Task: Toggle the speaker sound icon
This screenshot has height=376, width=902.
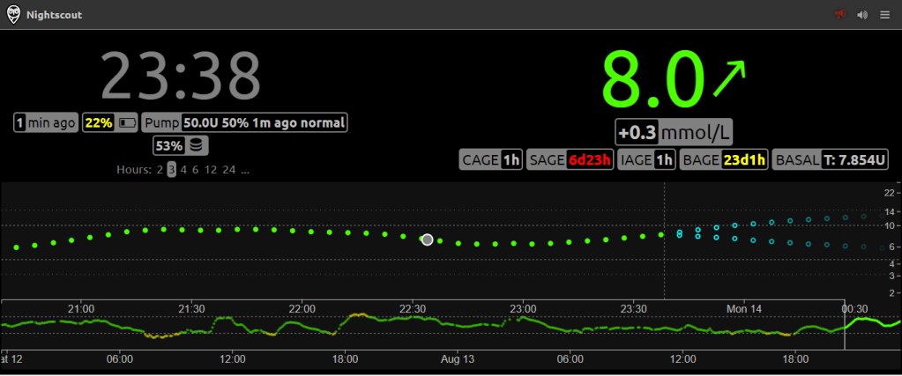Action: [x=862, y=14]
